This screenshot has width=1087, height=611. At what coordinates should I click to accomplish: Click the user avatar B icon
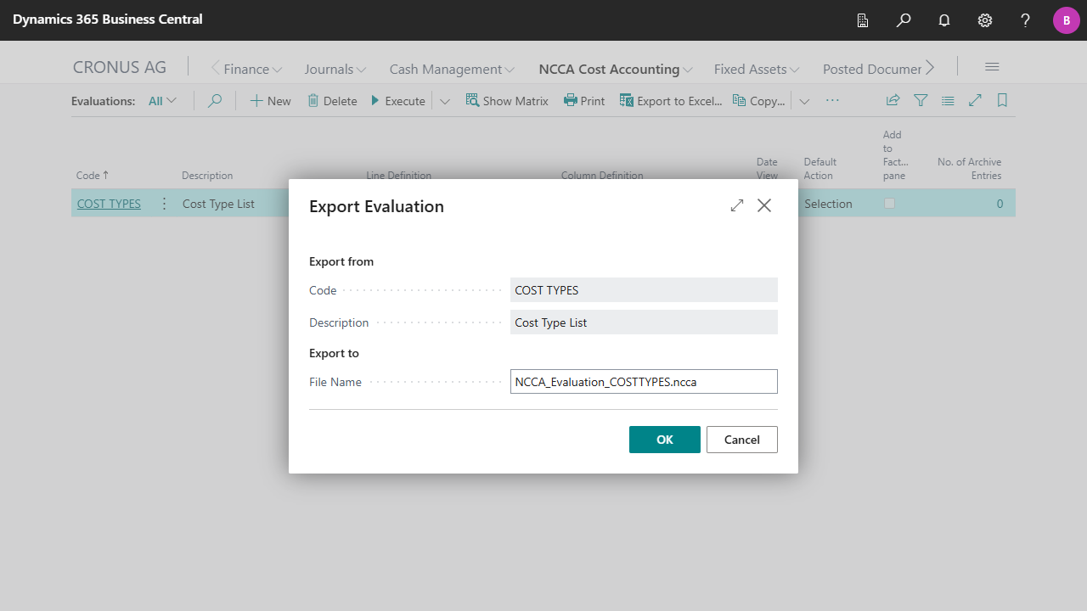[1066, 20]
